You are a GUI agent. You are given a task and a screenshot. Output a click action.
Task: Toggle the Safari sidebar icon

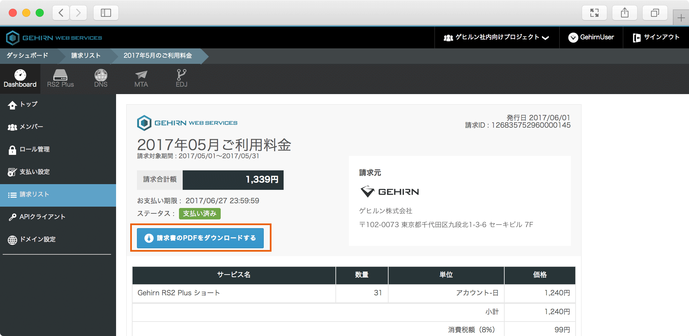[x=106, y=13]
